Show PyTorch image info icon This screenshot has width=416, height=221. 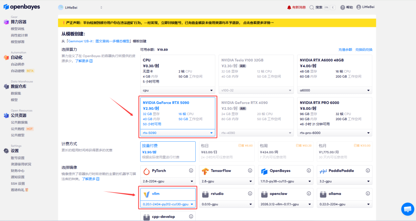click(x=191, y=171)
